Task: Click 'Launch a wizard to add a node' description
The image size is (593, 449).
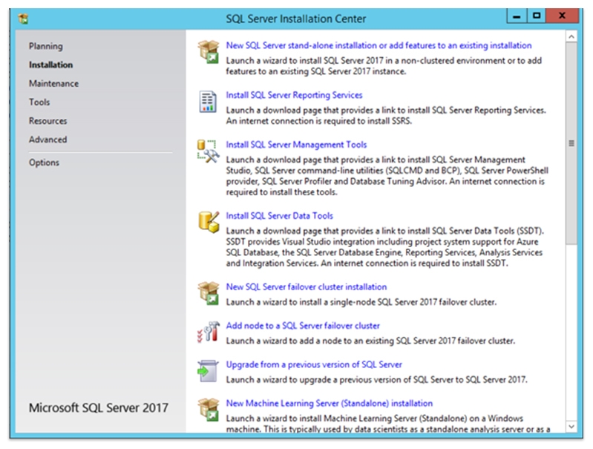Action: point(370,341)
